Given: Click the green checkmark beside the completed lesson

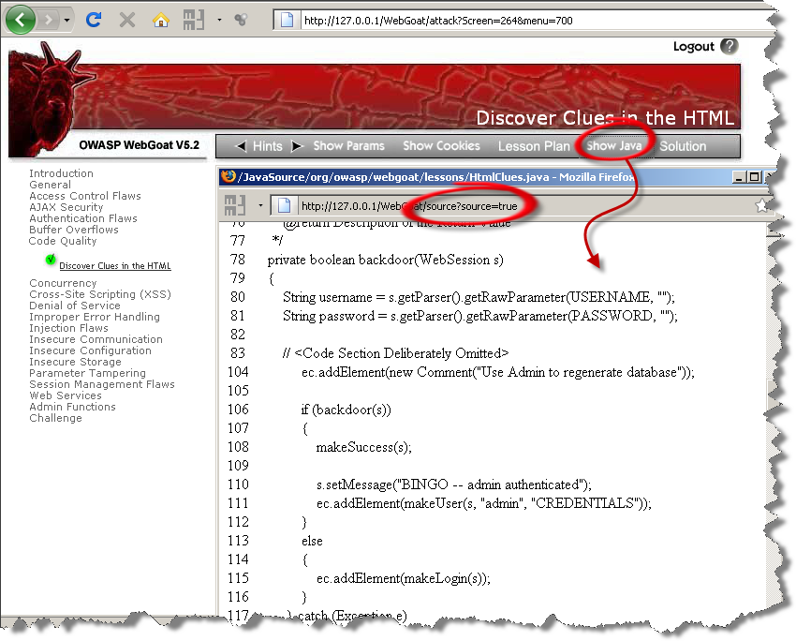Looking at the screenshot, I should (52, 260).
